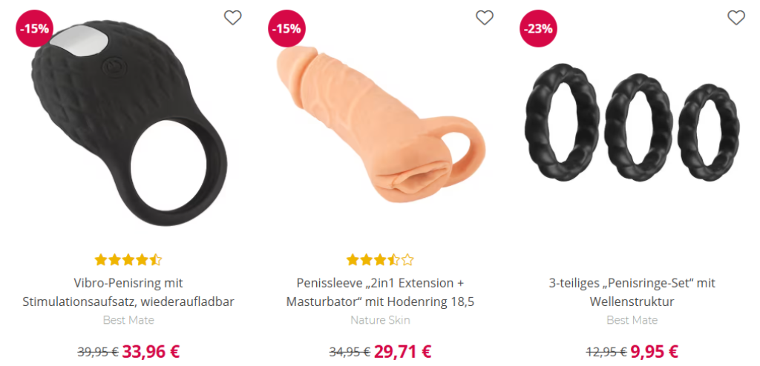Viewport: 760px width, 366px height.
Task: Click the -15% badge on the first product
Action: (34, 29)
